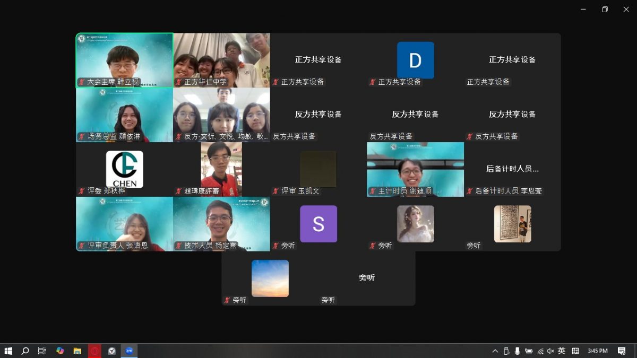Open Task View on the taskbar

pyautogui.click(x=42, y=351)
